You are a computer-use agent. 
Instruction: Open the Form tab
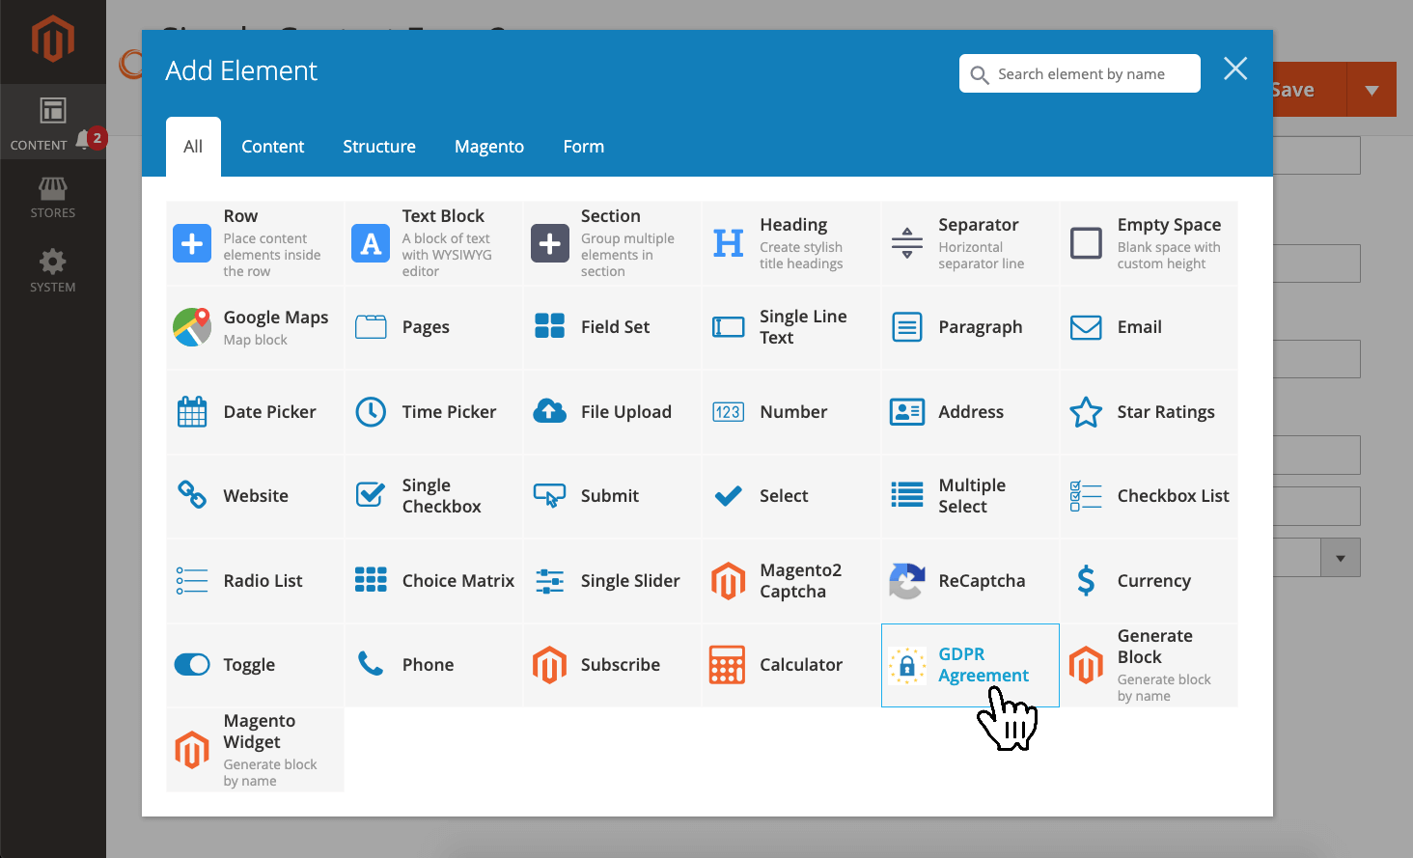[583, 147]
